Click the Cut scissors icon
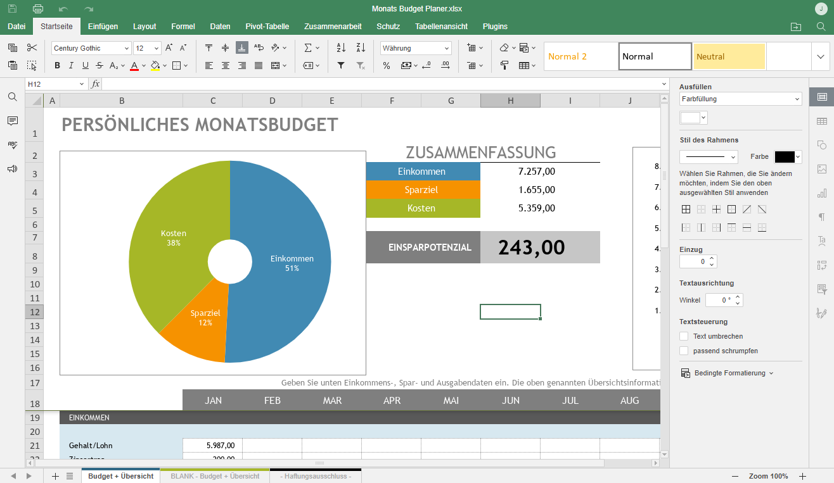 click(32, 47)
